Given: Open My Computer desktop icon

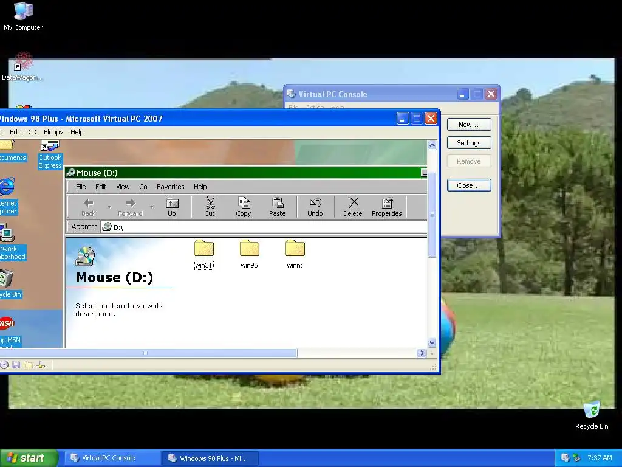Looking at the screenshot, I should coord(23,16).
